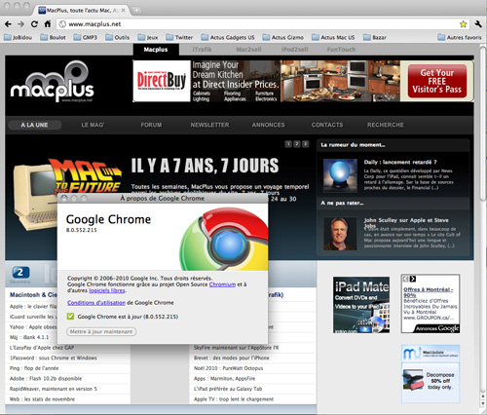Open the RECHERCHE menu item

tap(386, 125)
